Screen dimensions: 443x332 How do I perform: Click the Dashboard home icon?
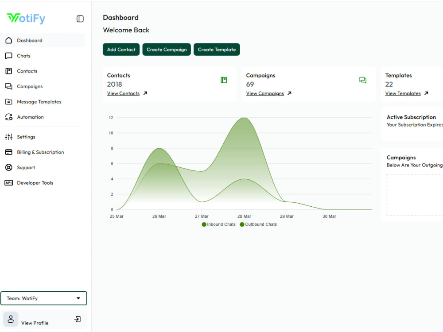[9, 40]
